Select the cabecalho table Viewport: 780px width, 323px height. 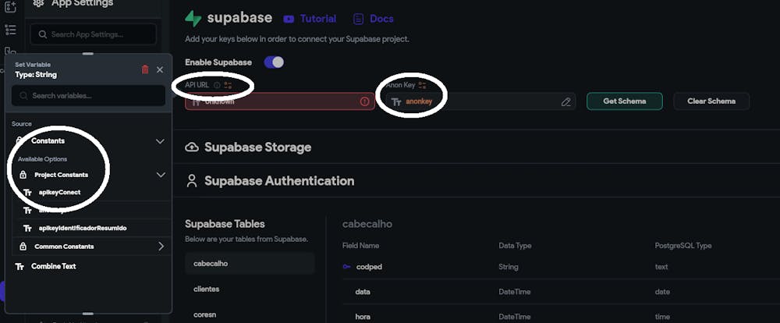(x=210, y=263)
